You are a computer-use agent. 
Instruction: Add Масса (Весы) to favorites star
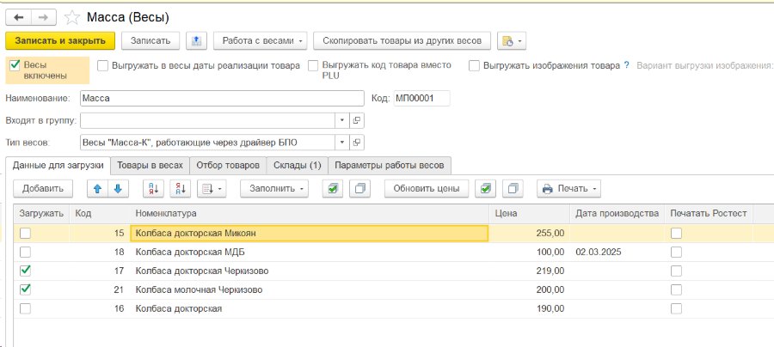click(72, 18)
